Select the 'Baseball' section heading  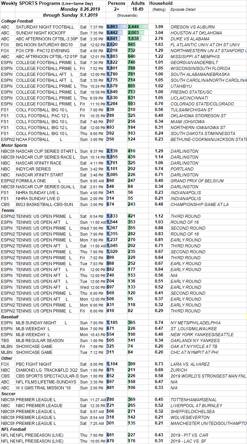(9, 317)
